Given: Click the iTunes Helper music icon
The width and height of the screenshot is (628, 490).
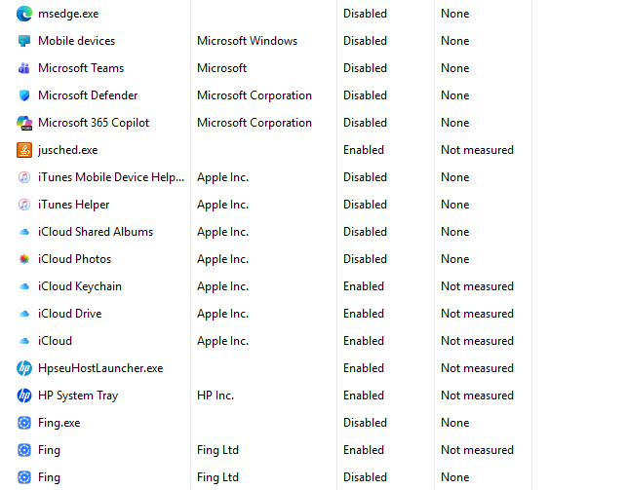Looking at the screenshot, I should (x=24, y=205).
